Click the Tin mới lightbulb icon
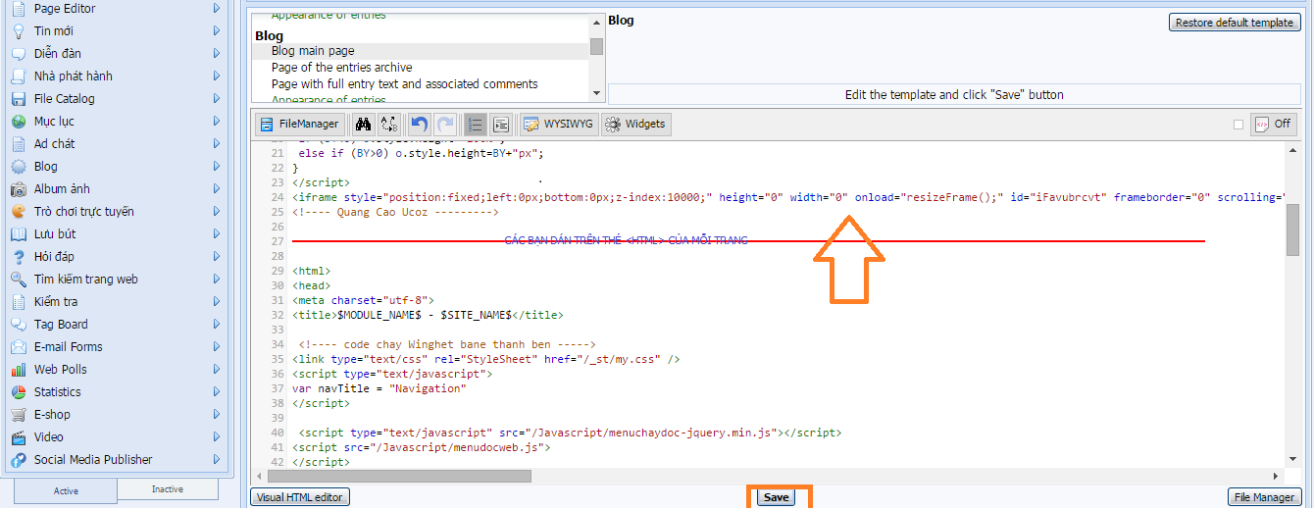The image size is (1314, 510). pyautogui.click(x=18, y=30)
